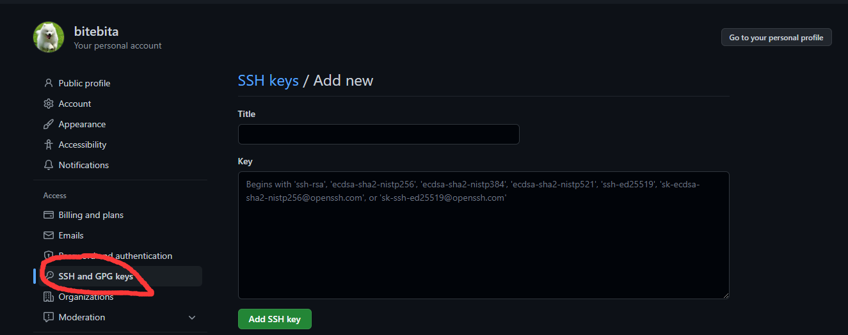848x335 pixels.
Task: Follow the SSH keys breadcrumb link
Action: [268, 81]
